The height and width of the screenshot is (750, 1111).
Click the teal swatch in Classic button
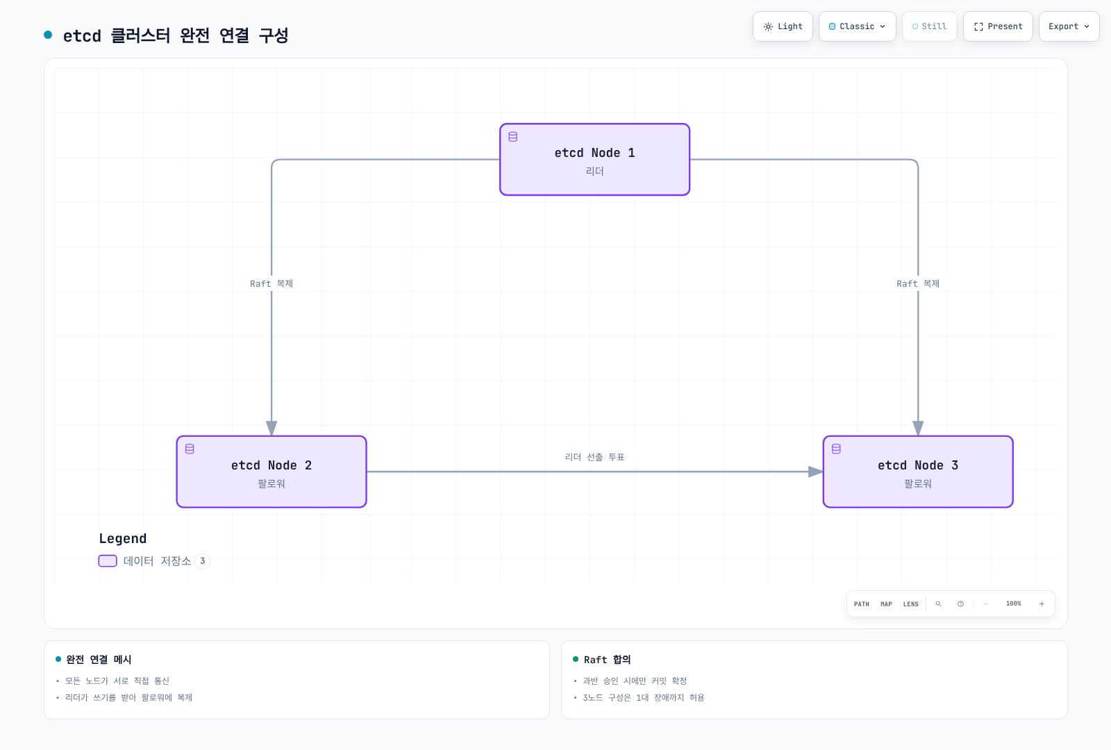point(832,26)
